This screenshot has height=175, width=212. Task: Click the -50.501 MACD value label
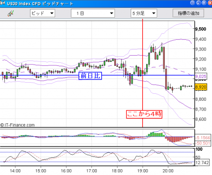click(x=202, y=143)
